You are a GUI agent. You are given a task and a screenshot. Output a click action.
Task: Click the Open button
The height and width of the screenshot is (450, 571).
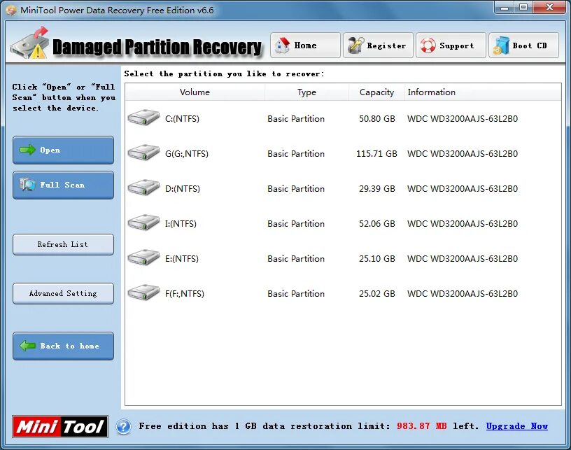[64, 150]
